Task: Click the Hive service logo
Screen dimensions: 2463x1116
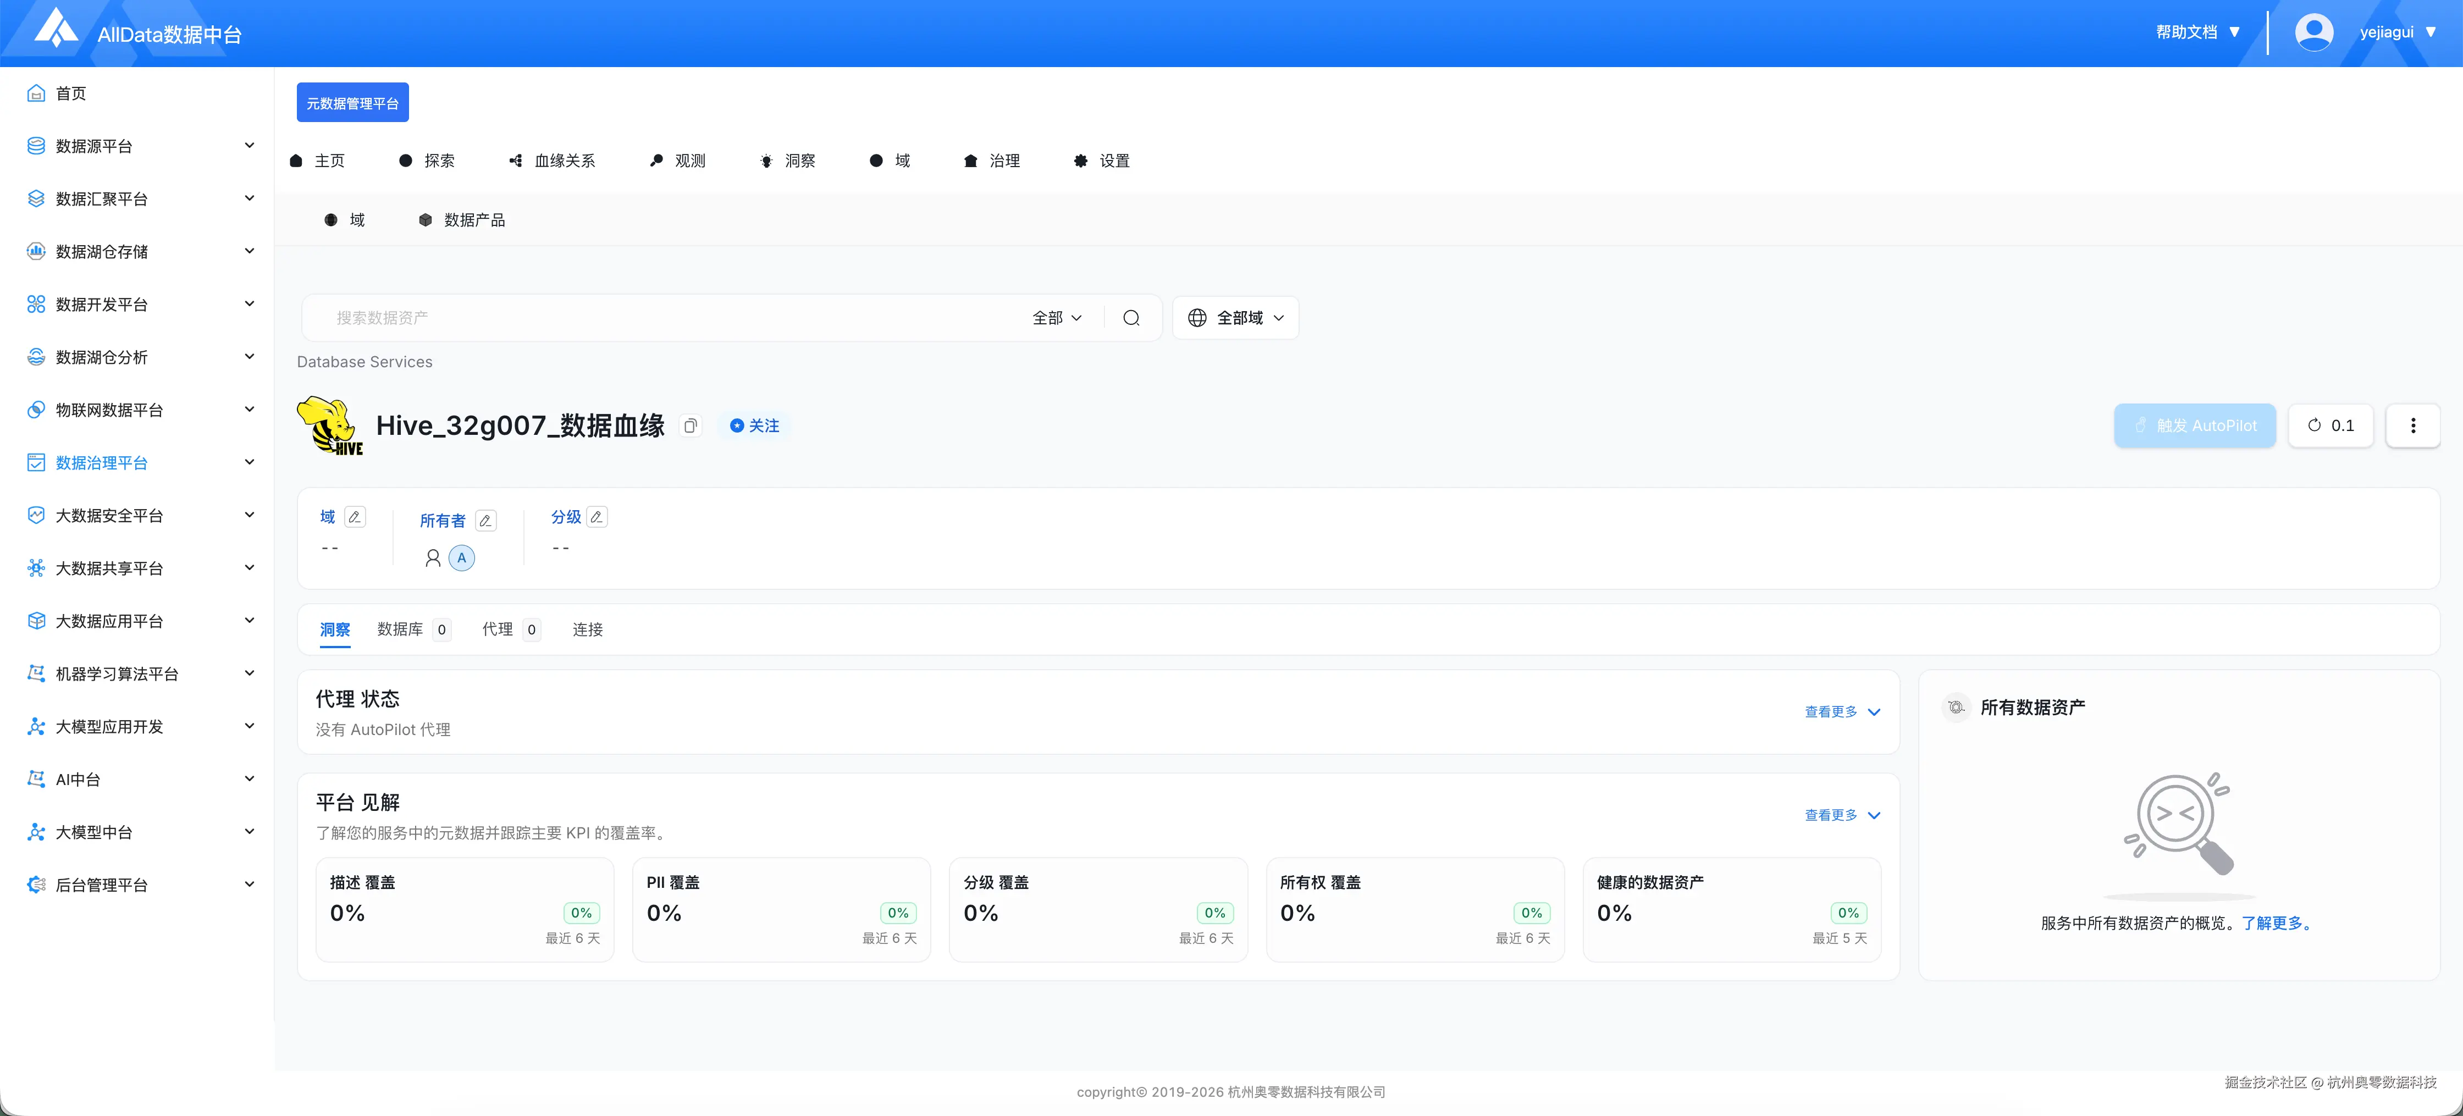Action: coord(330,426)
